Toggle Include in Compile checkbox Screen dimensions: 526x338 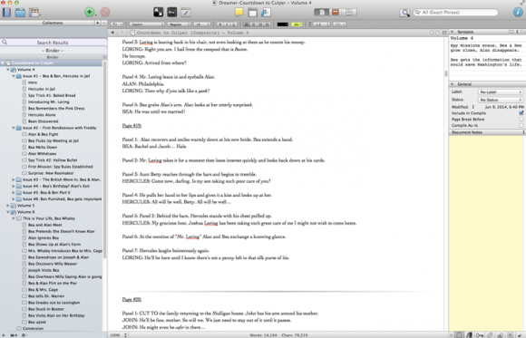pos(521,113)
